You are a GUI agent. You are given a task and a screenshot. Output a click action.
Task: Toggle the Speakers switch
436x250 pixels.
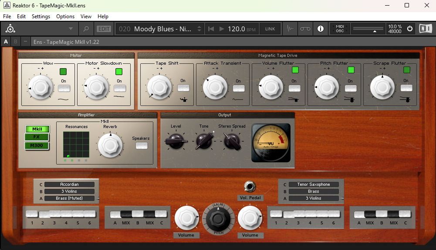point(142,146)
